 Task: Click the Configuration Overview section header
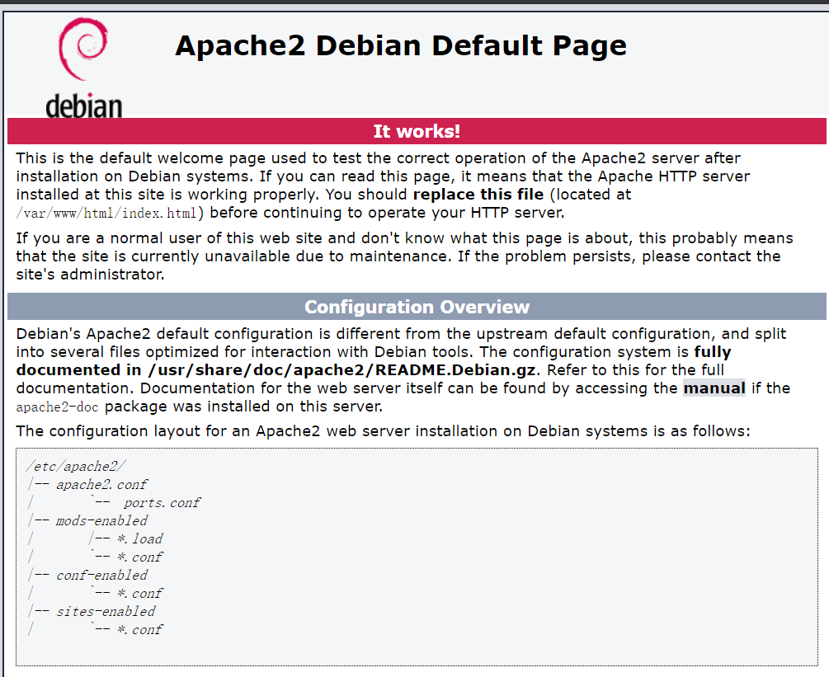417,307
